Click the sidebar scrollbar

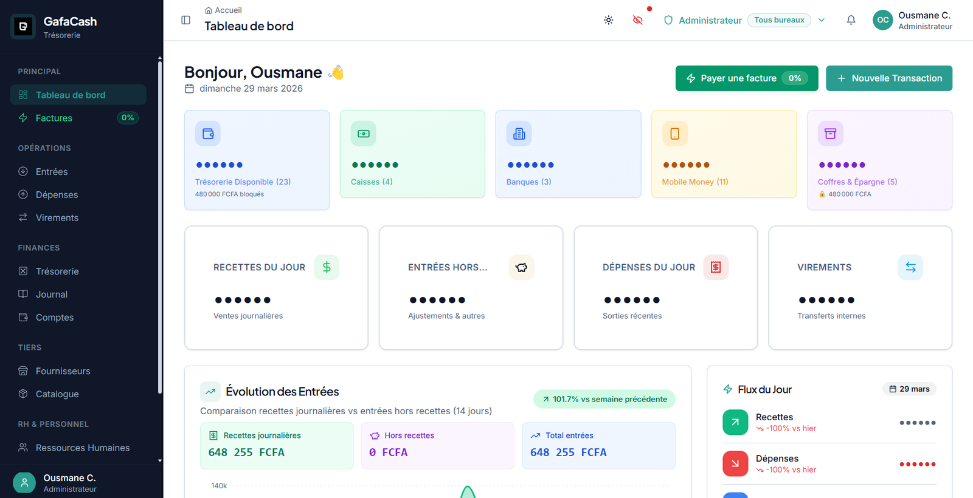click(160, 227)
